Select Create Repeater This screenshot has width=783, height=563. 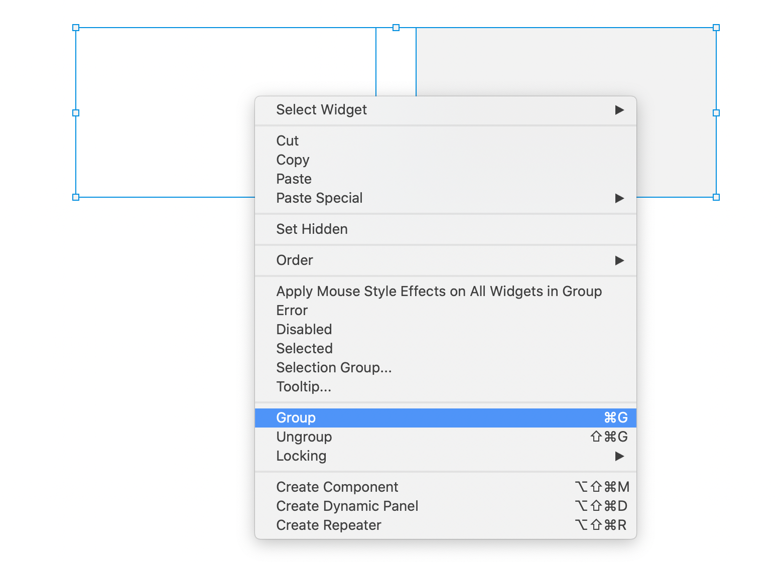pyautogui.click(x=446, y=525)
